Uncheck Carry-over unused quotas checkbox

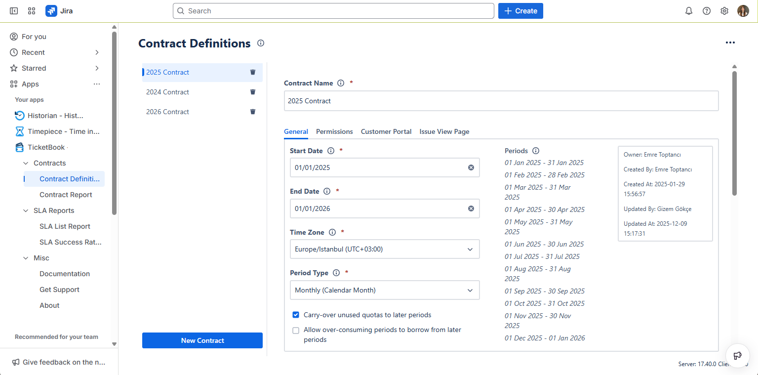click(x=296, y=315)
